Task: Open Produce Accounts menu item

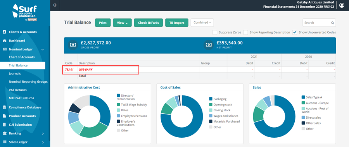Action: click(x=22, y=116)
